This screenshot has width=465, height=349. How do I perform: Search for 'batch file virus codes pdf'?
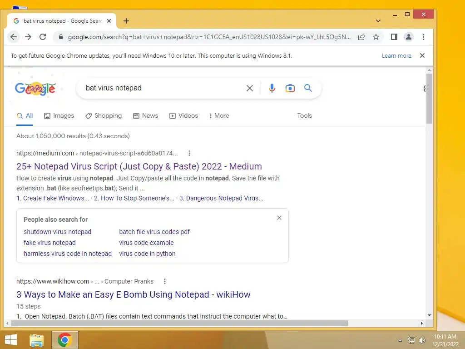pyautogui.click(x=154, y=232)
